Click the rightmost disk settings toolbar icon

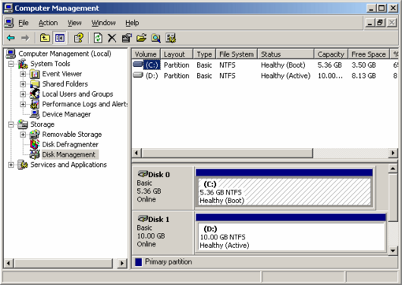(x=170, y=39)
